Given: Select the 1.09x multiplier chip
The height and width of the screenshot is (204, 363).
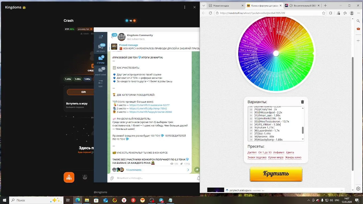Looking at the screenshot, I should click(78, 79).
